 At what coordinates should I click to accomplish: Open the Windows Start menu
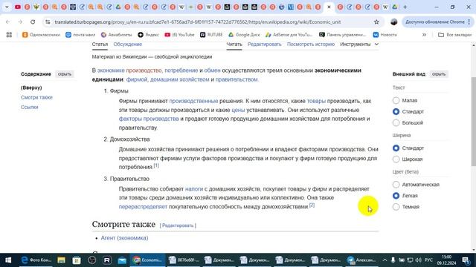coord(8,260)
